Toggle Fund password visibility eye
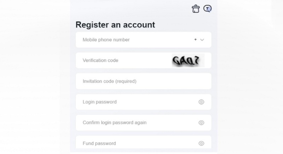This screenshot has height=154, width=283. [x=201, y=143]
